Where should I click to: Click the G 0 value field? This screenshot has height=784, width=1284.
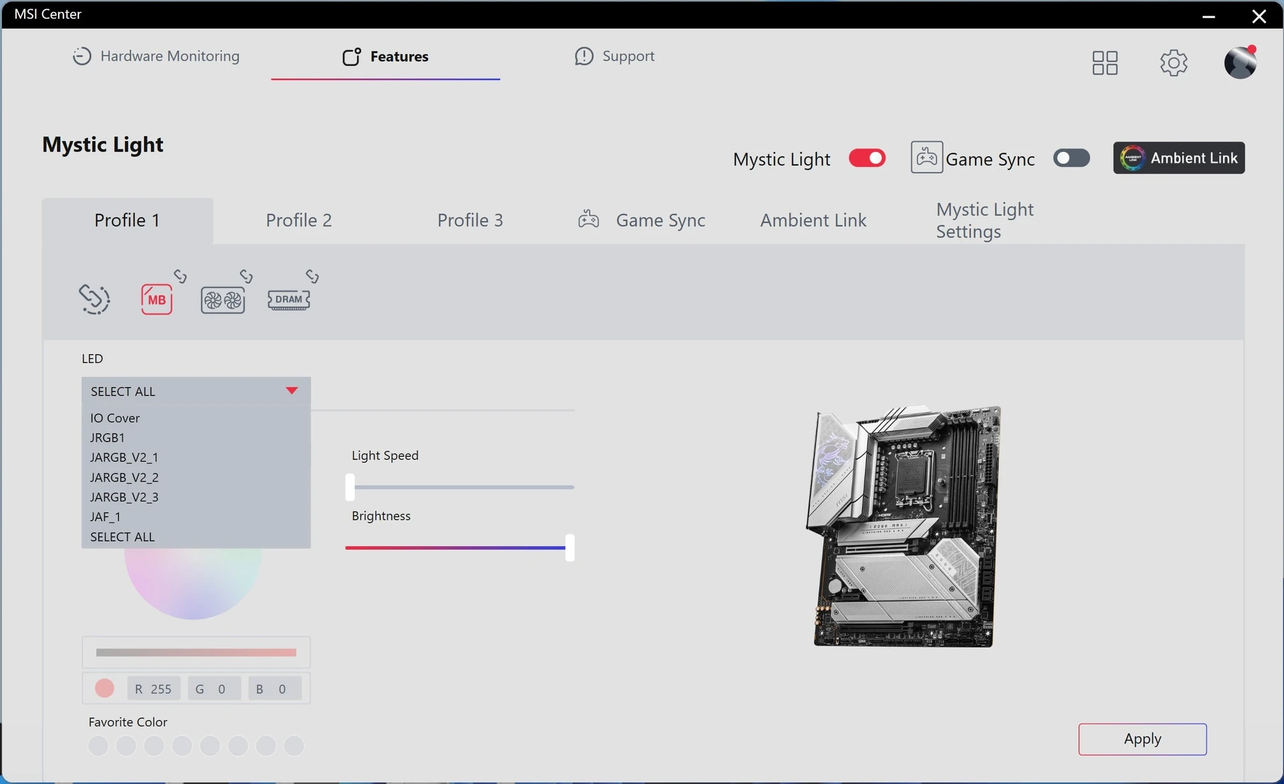pos(214,689)
